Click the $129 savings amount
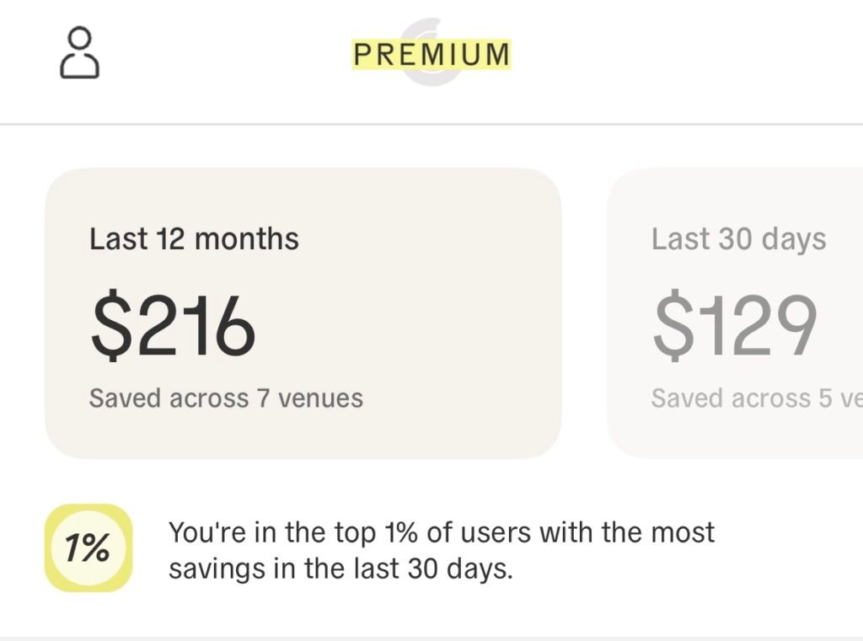The height and width of the screenshot is (641, 863). pos(735,326)
